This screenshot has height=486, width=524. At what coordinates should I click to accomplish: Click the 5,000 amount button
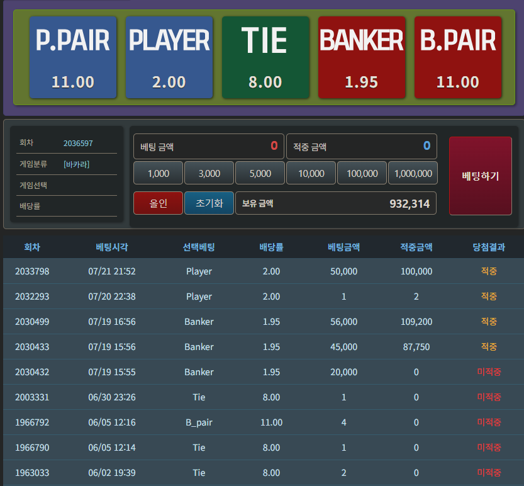click(x=260, y=173)
